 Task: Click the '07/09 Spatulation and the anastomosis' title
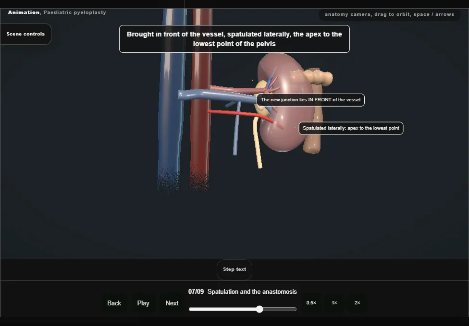tap(243, 291)
